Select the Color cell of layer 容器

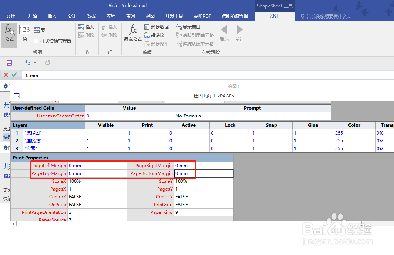pyautogui.click(x=354, y=149)
